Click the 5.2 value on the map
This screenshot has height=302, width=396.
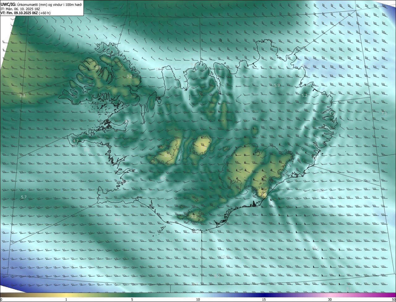point(304,96)
